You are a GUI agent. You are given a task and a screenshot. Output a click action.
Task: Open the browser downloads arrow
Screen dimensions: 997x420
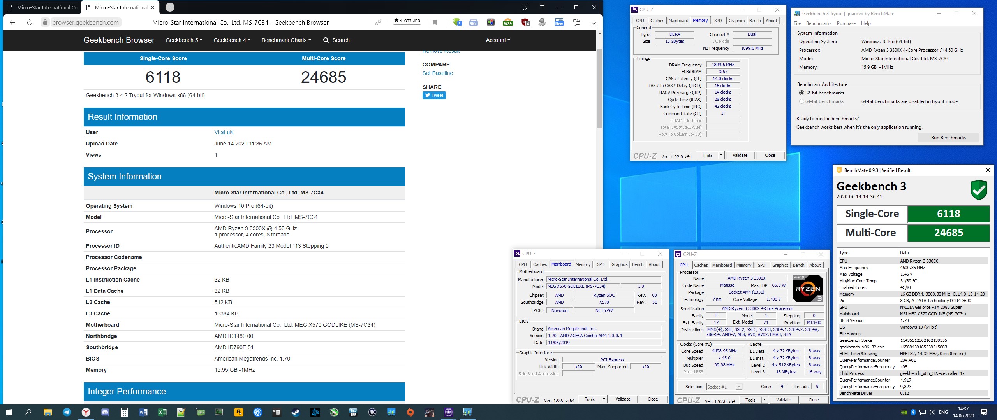(x=594, y=22)
